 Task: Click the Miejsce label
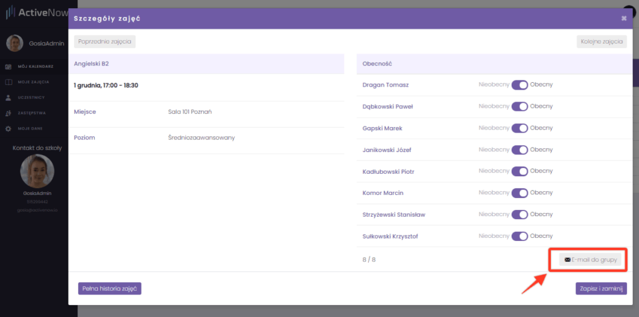85,112
